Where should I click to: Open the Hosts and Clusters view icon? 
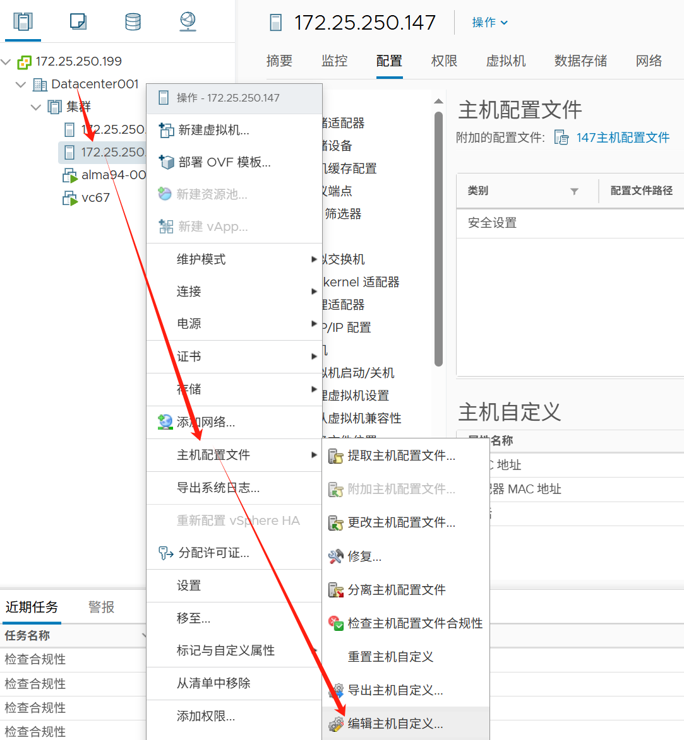(x=23, y=21)
